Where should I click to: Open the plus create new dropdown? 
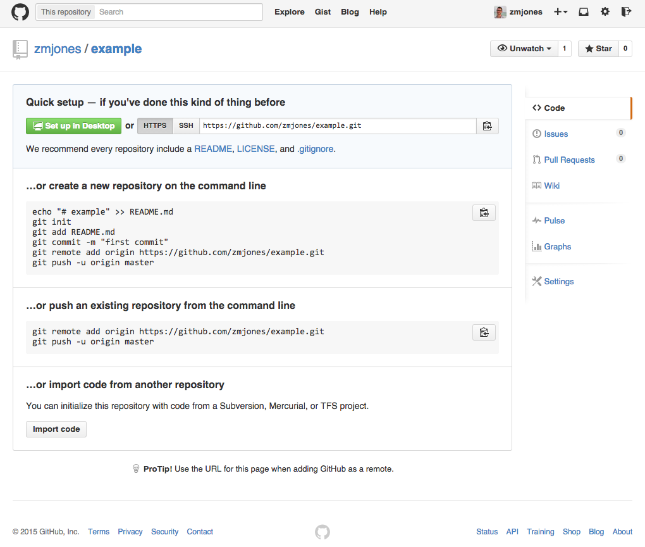coord(560,12)
